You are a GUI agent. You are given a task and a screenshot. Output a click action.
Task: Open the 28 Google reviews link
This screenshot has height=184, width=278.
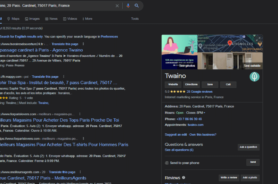tap(199, 92)
